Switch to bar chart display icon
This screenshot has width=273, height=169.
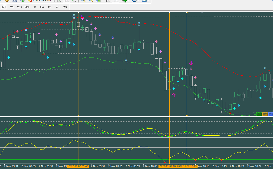59,1
